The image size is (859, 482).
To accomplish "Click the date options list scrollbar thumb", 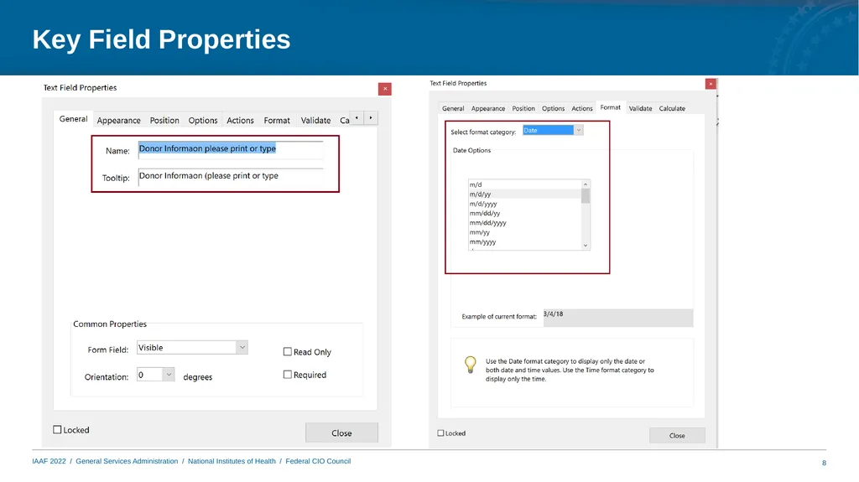I will tap(586, 196).
